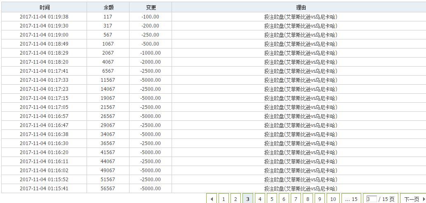This screenshot has width=426, height=203.
Task: Select time cell '2017-11-04 01:16:02'
Action: tap(44, 171)
